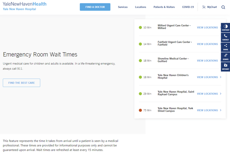Open the Locations menu
230x156 pixels.
coord(140,7)
